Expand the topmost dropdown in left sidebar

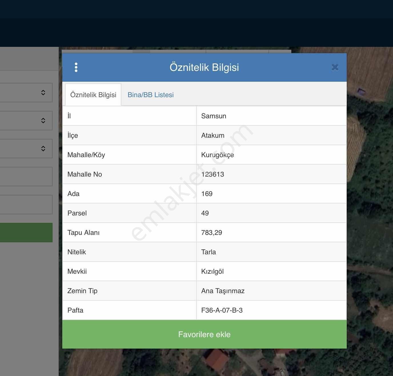pos(26,93)
